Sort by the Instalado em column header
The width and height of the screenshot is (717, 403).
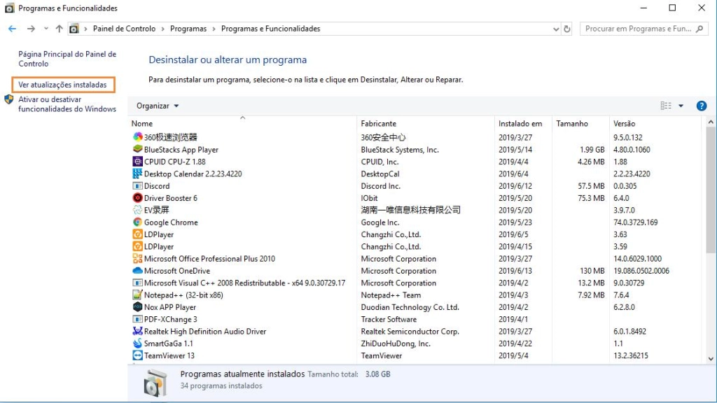523,123
